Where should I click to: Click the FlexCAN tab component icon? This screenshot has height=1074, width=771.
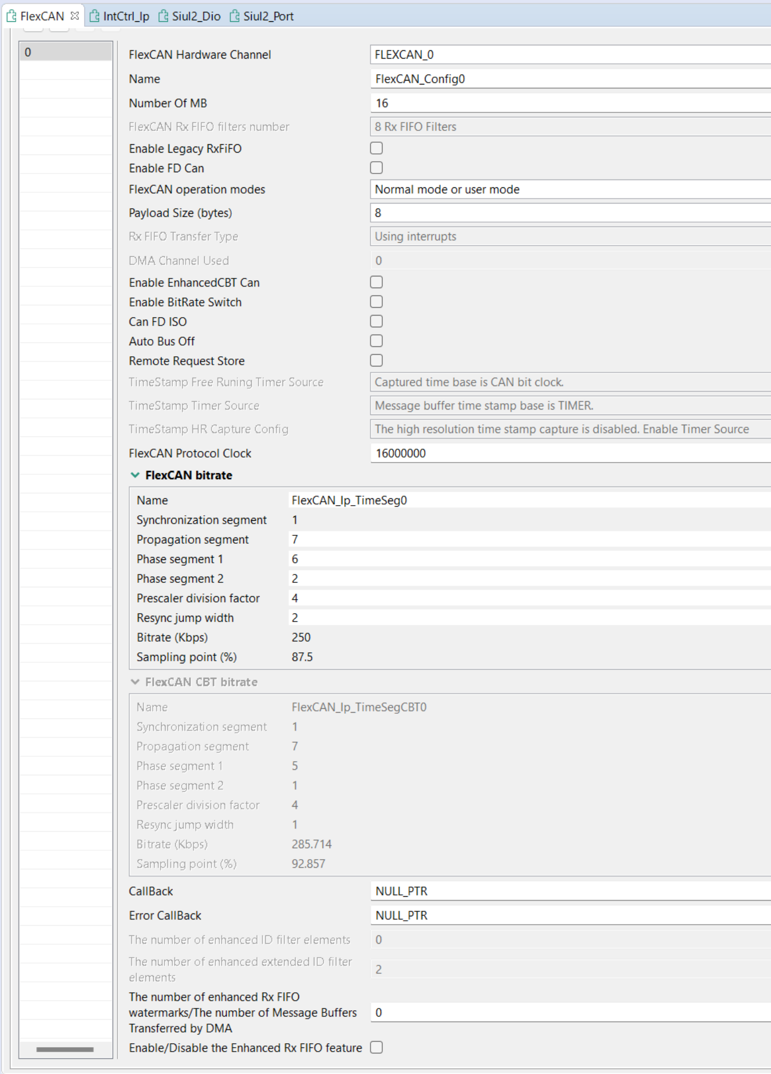(x=11, y=16)
